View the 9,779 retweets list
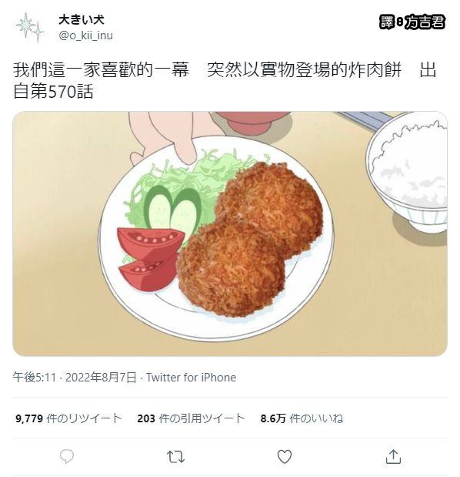 pos(68,418)
